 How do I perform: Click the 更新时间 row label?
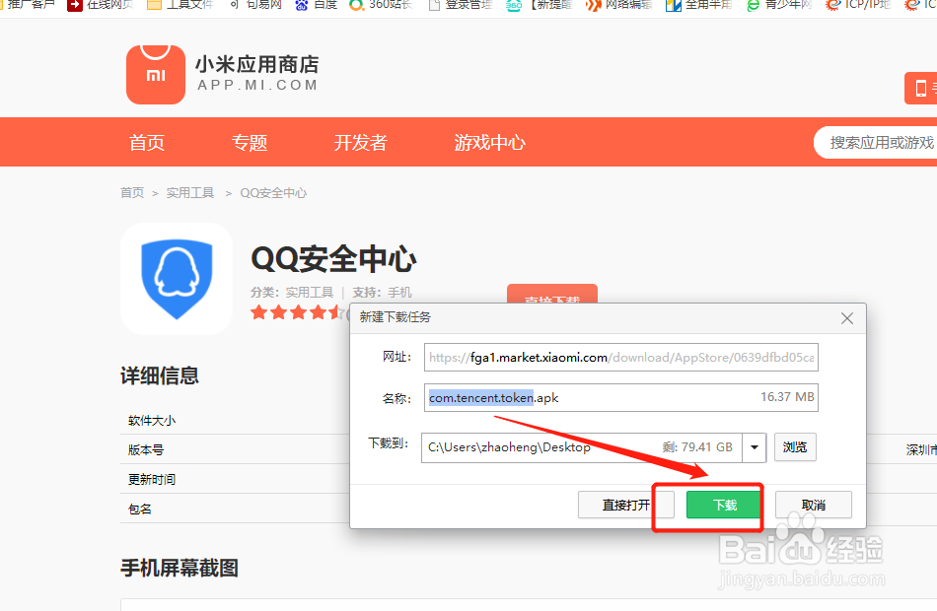click(x=152, y=479)
